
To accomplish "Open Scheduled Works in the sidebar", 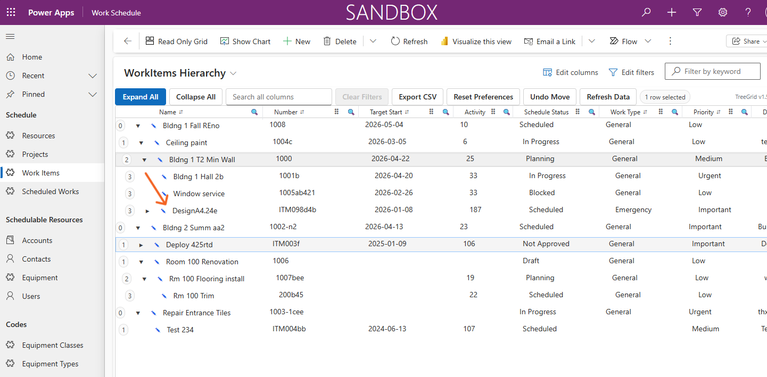I will click(51, 191).
